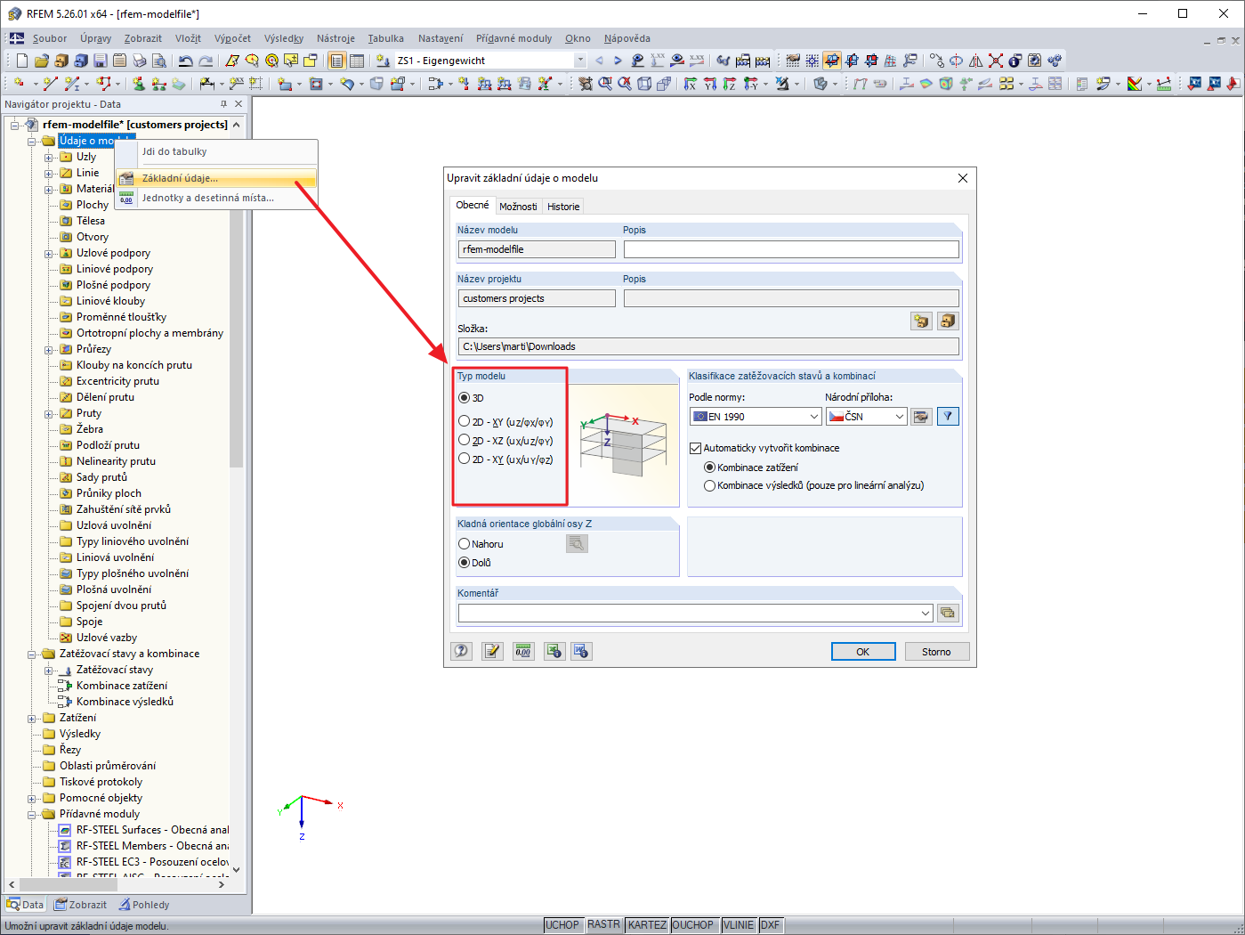The width and height of the screenshot is (1245, 935).
Task: Open the Soubor menu
Action: (x=50, y=38)
